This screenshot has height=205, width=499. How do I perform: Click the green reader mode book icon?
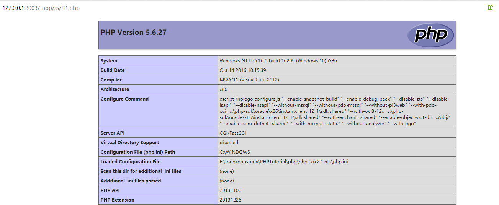[490, 8]
